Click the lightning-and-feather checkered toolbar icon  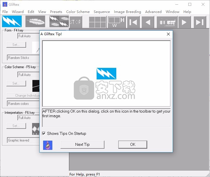[x=59, y=21]
